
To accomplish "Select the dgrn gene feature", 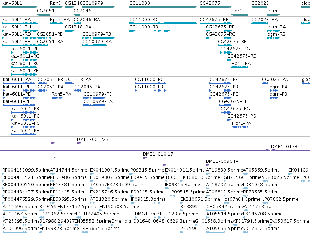I will 274,15.
